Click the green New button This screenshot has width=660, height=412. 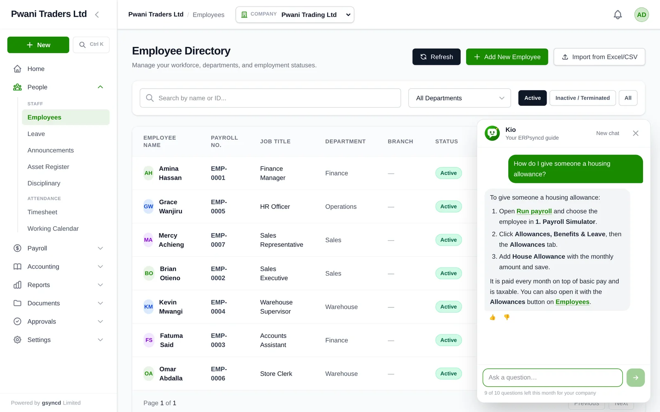coord(38,45)
